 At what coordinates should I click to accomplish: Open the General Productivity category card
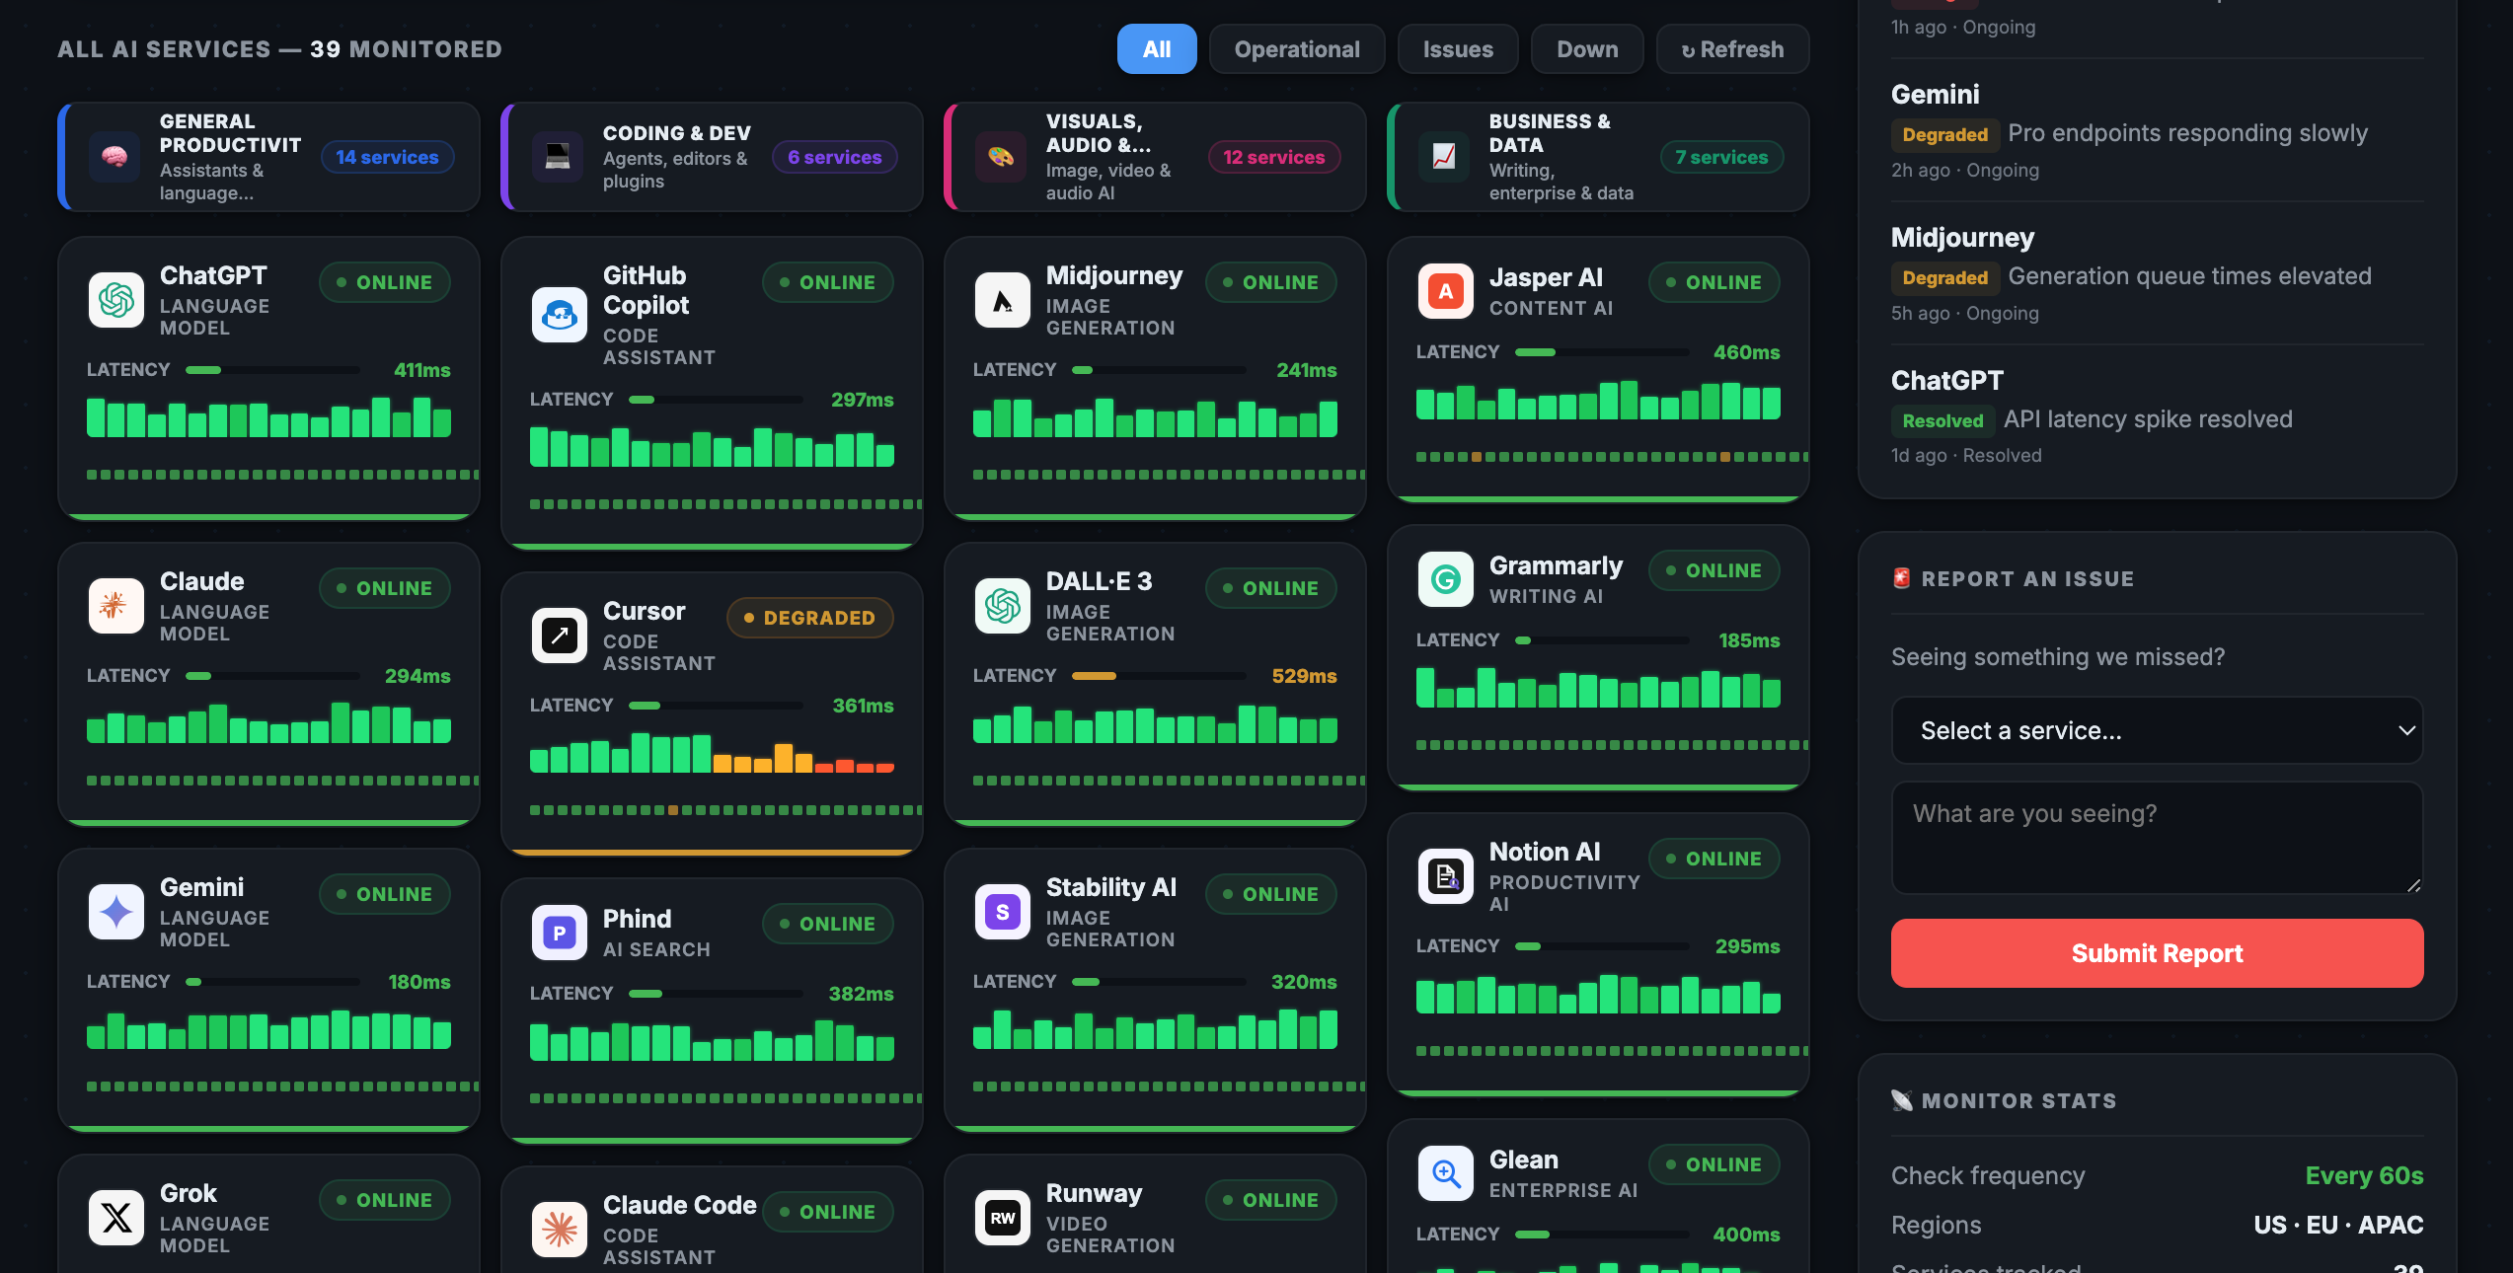pos(268,157)
